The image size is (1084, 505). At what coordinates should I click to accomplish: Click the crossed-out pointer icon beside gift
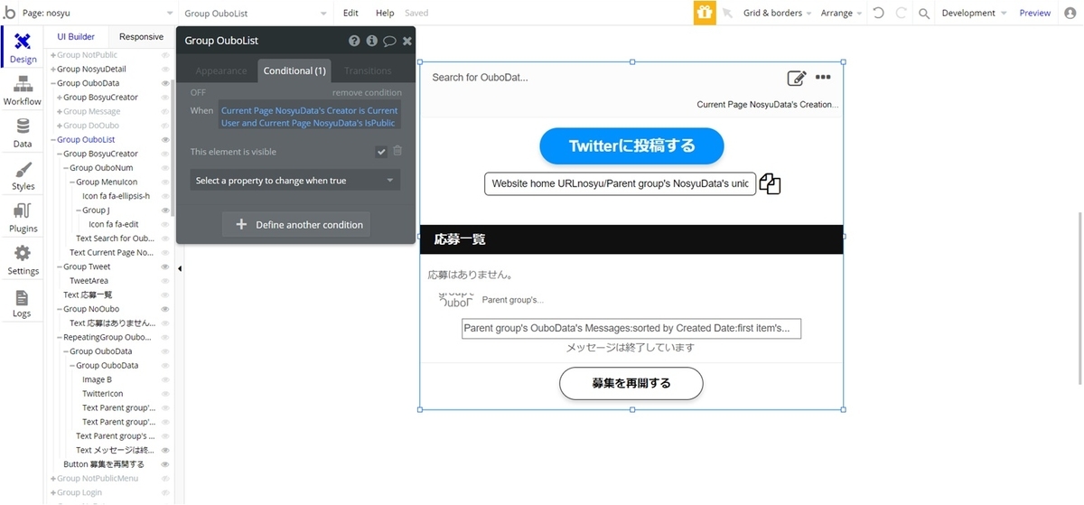pos(727,14)
